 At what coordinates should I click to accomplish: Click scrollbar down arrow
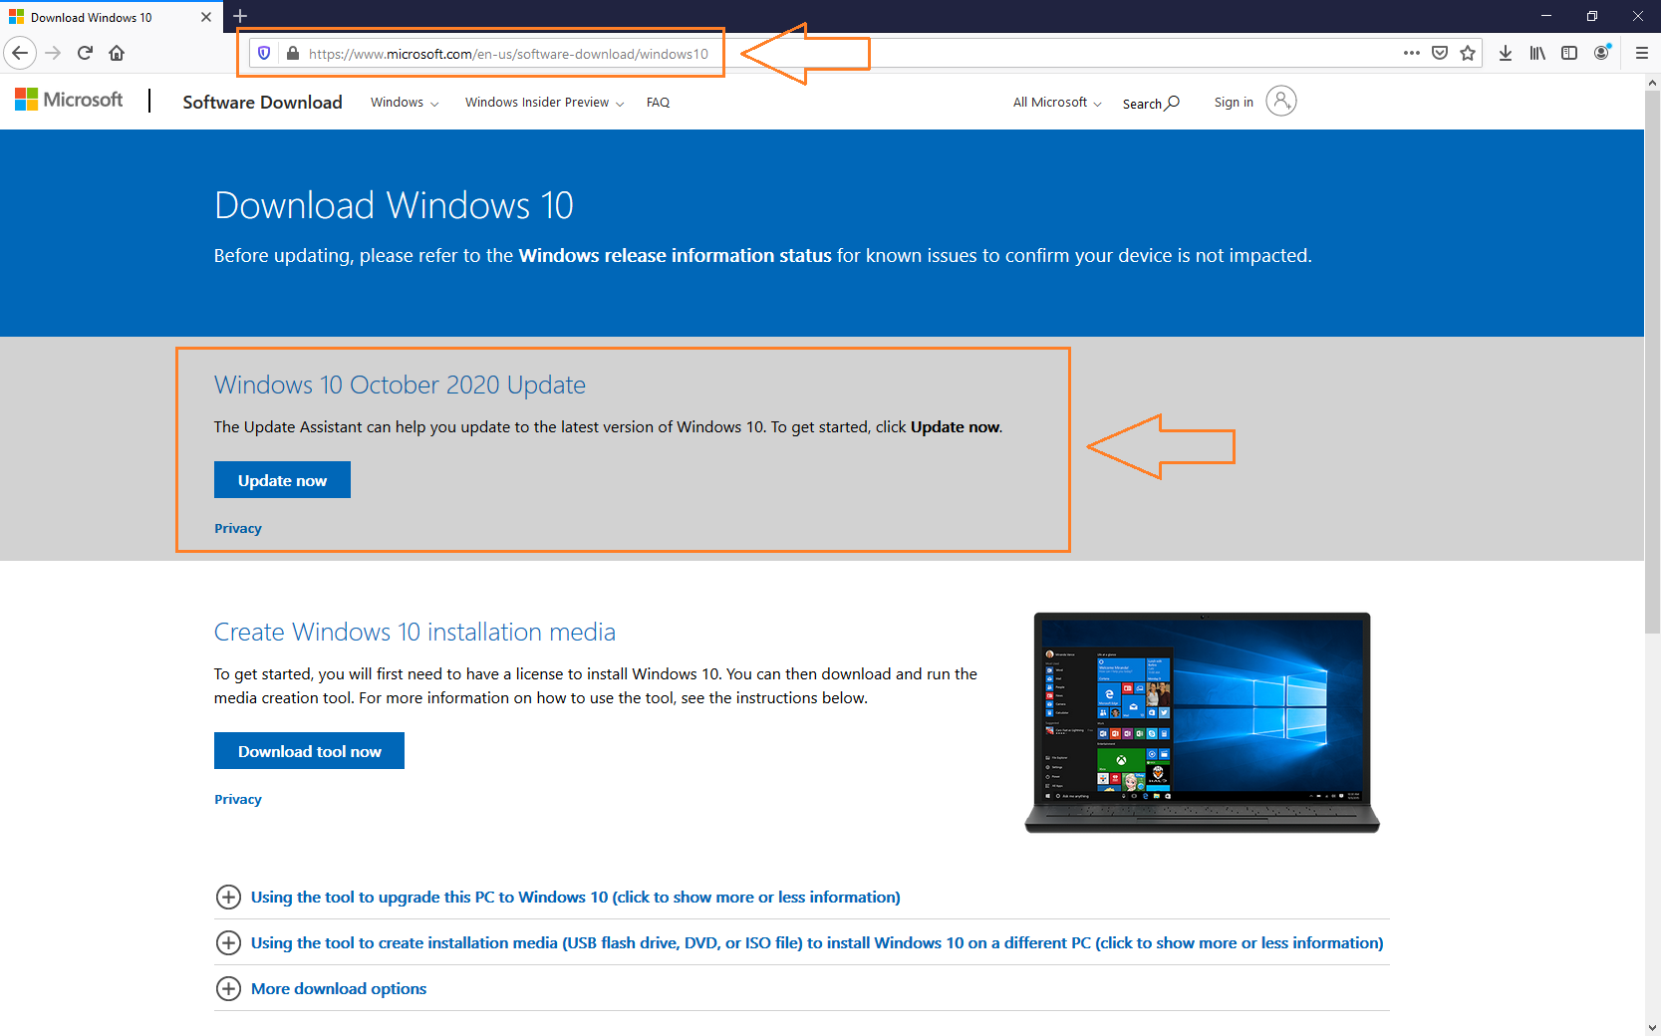(1652, 1027)
